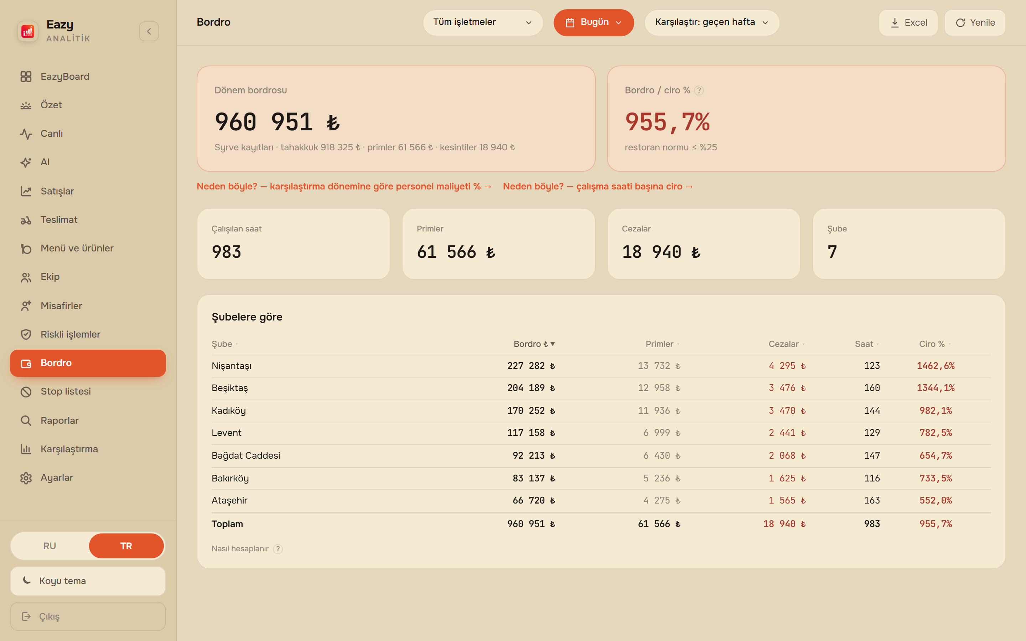Open Stop listesi page

click(88, 392)
